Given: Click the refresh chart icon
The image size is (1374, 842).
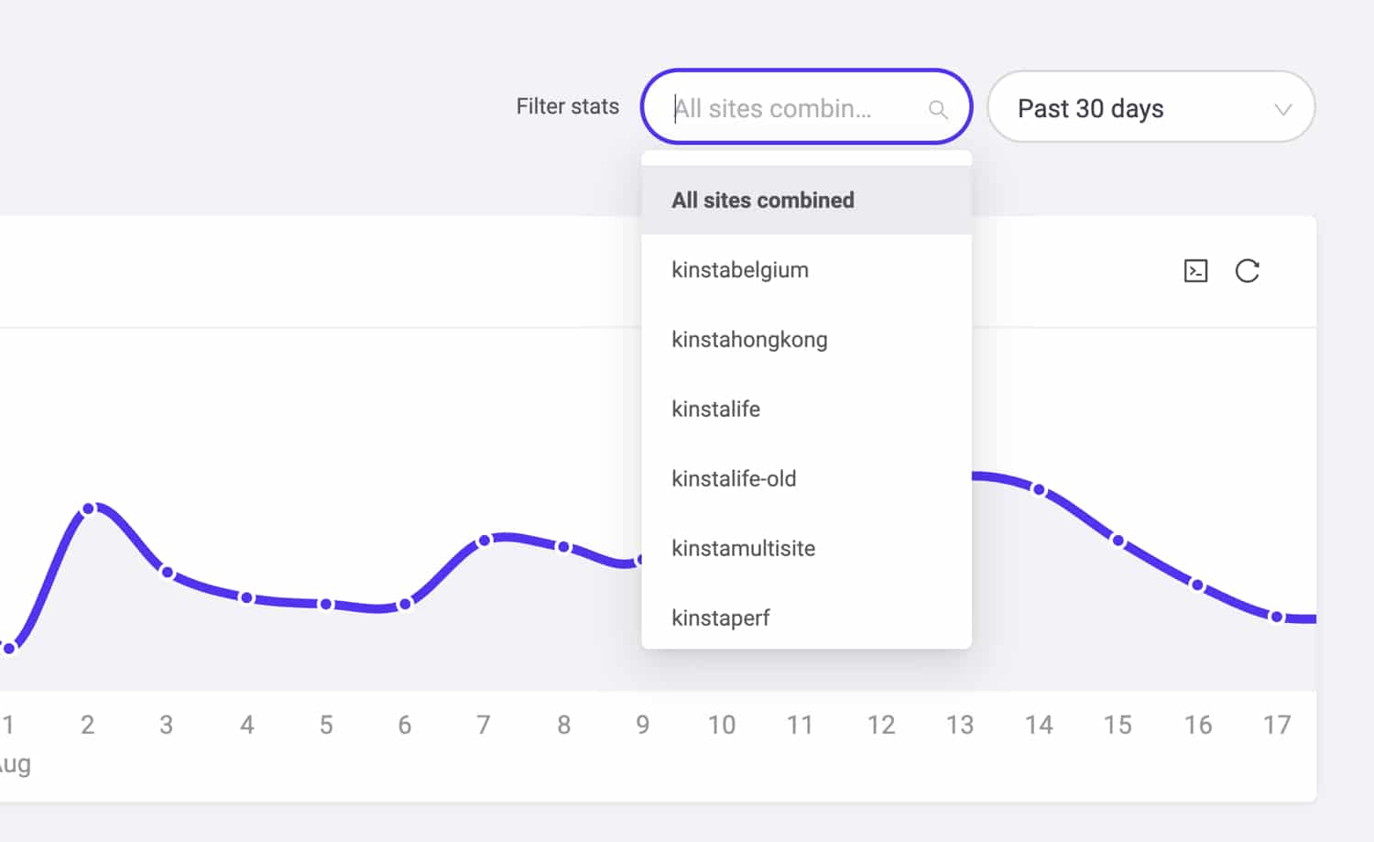Looking at the screenshot, I should click(x=1248, y=271).
